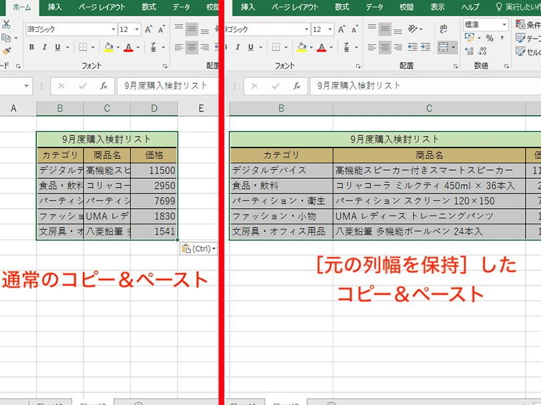Viewport: 541px width, 405px height.
Task: Click the Merge & Center icon
Action: point(443,47)
